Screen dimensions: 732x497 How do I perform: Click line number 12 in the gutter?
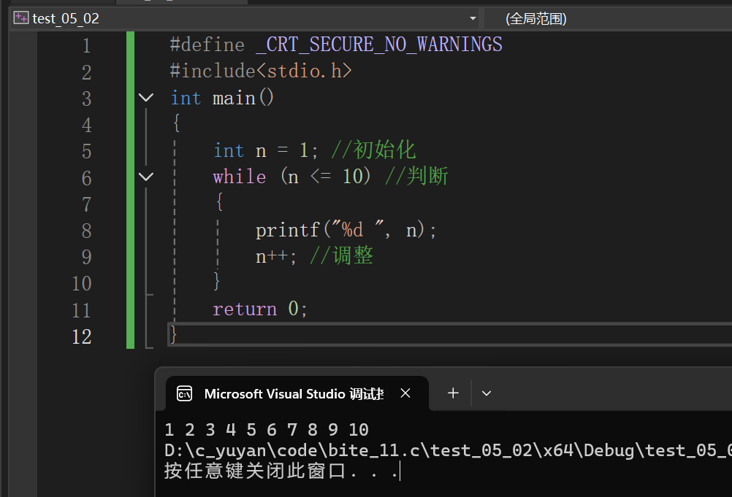[81, 336]
